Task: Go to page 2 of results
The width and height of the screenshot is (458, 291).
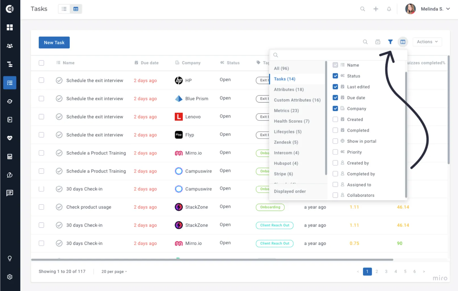Action: point(377,272)
